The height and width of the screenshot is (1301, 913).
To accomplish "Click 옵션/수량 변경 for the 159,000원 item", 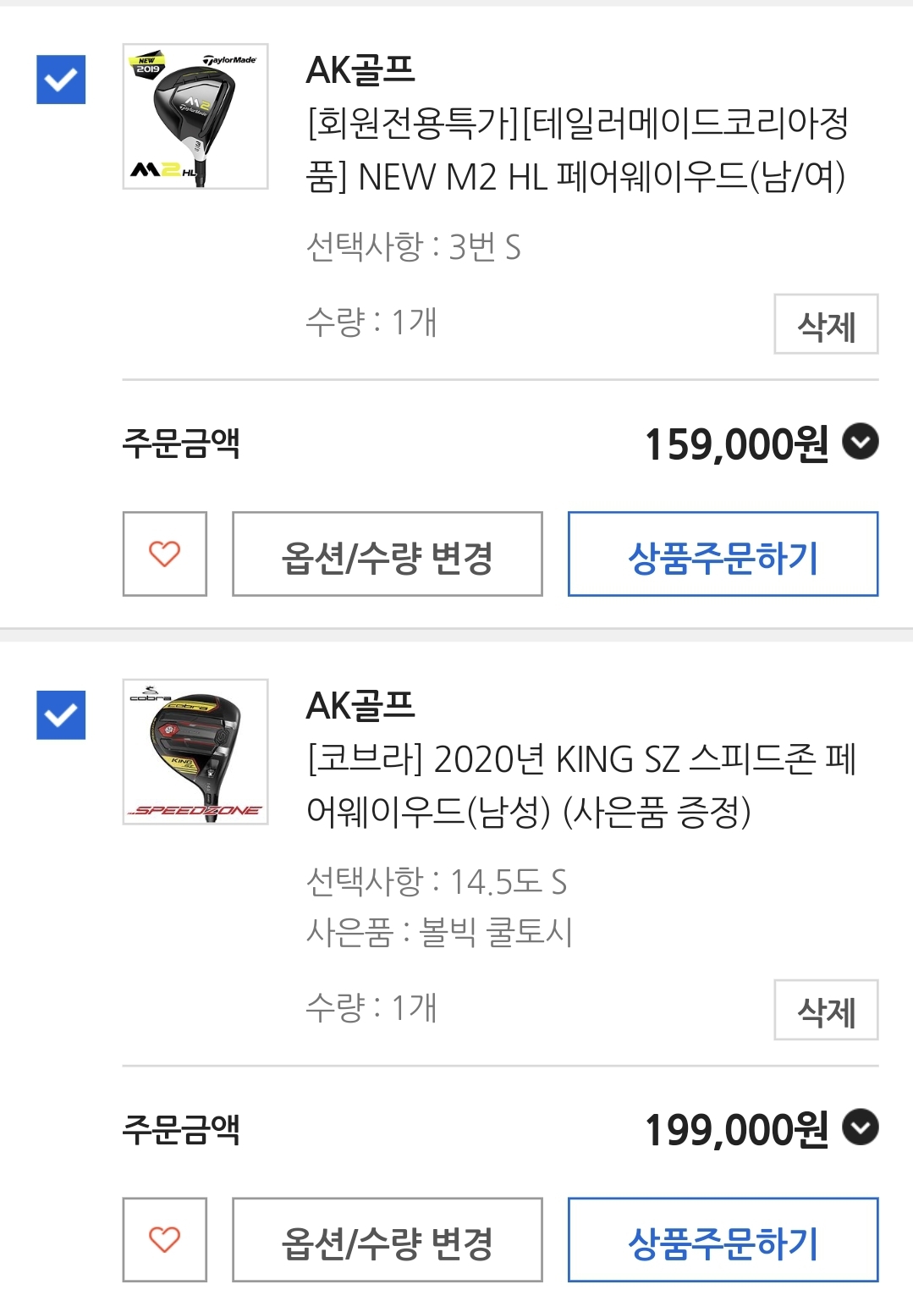I will [x=388, y=554].
